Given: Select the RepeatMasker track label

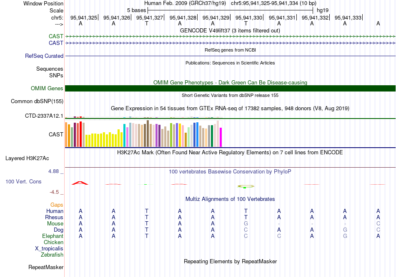Looking at the screenshot, I should [x=46, y=267].
